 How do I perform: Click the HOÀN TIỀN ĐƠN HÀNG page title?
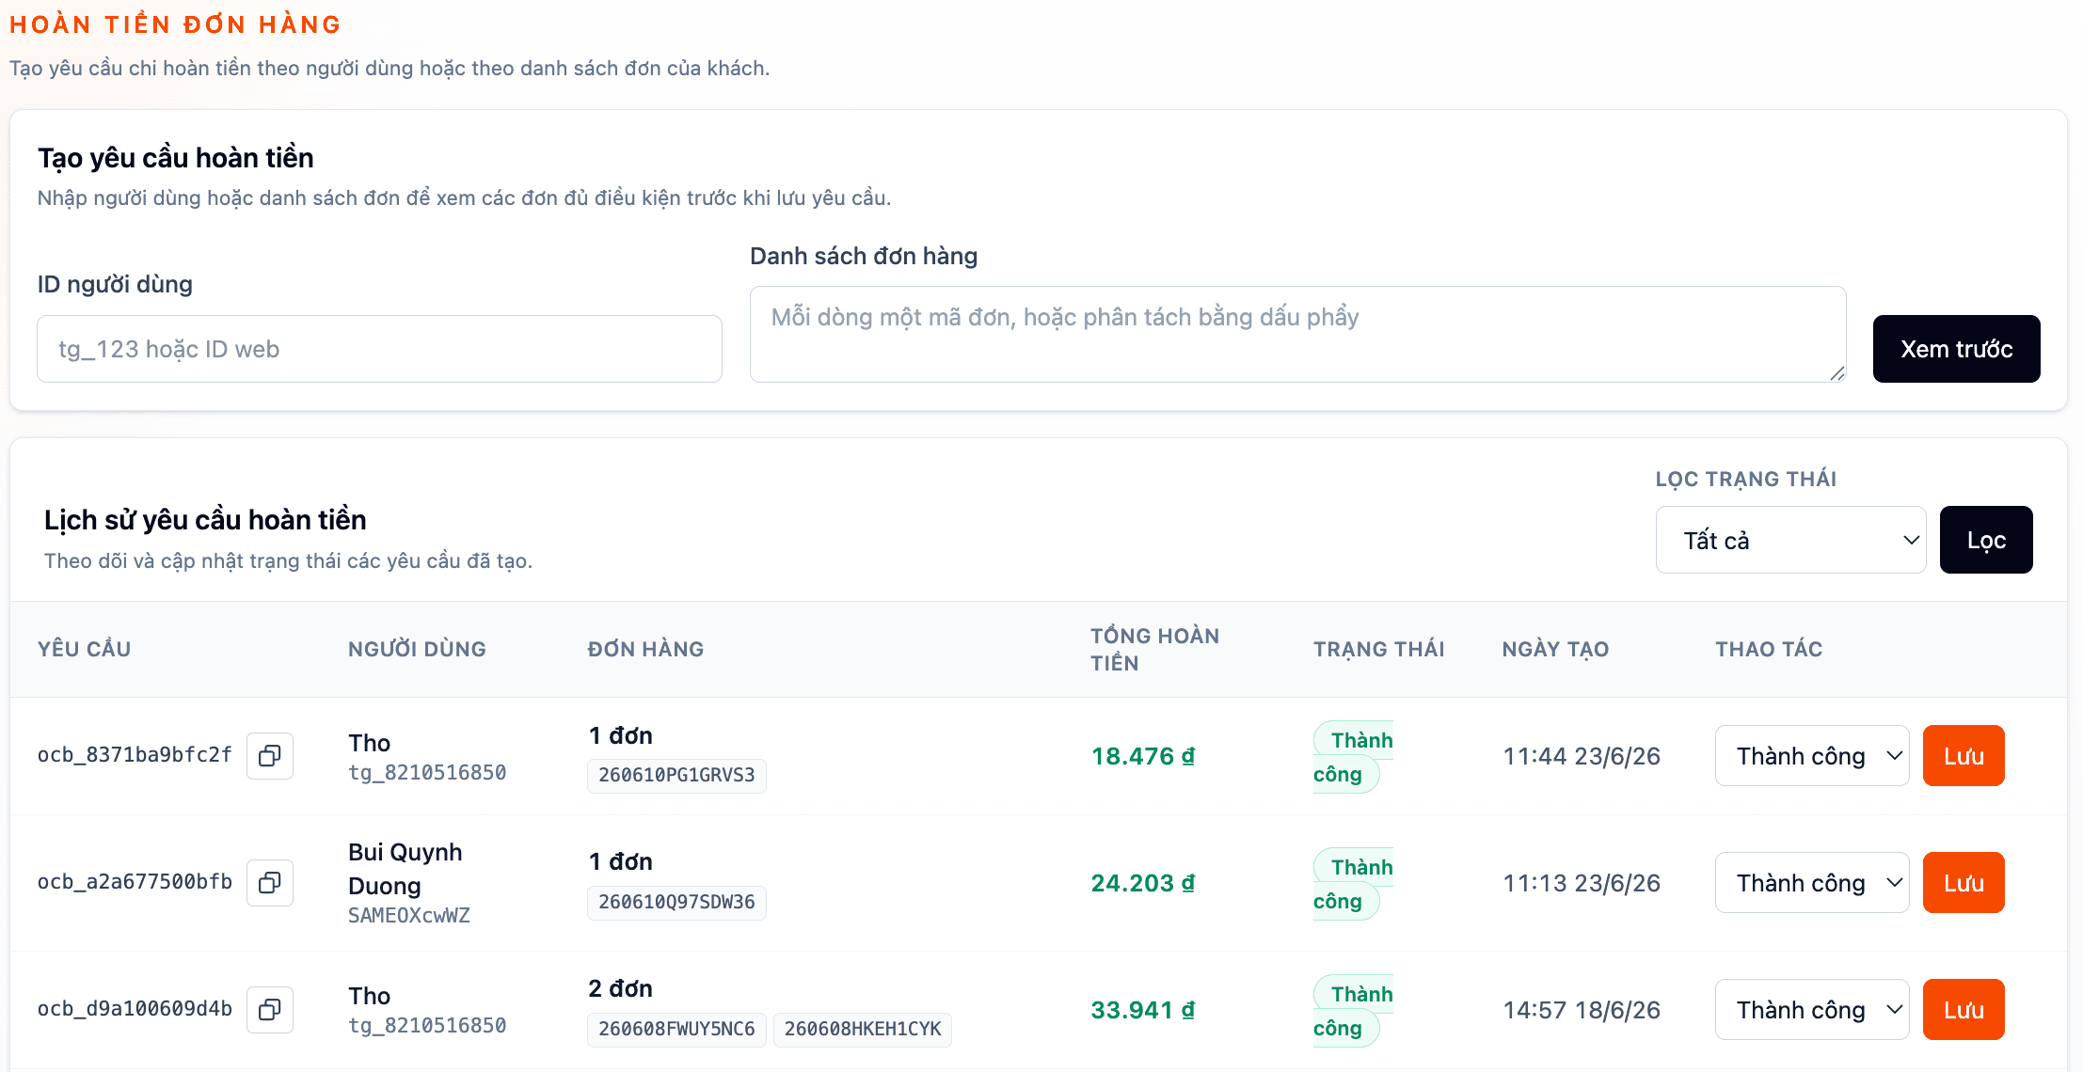[x=175, y=24]
